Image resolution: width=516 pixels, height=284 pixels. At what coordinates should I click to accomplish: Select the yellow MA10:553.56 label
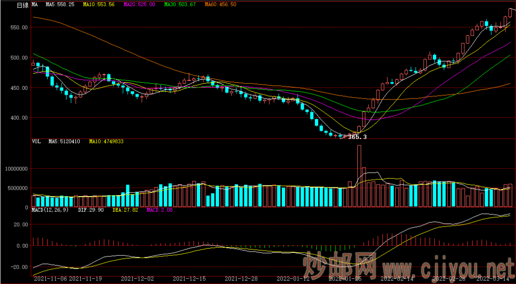coord(98,4)
